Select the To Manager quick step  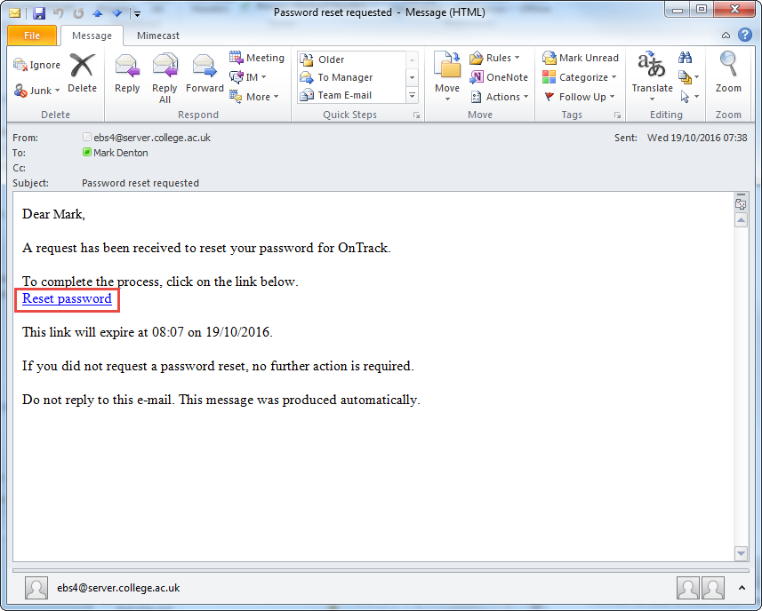point(345,77)
